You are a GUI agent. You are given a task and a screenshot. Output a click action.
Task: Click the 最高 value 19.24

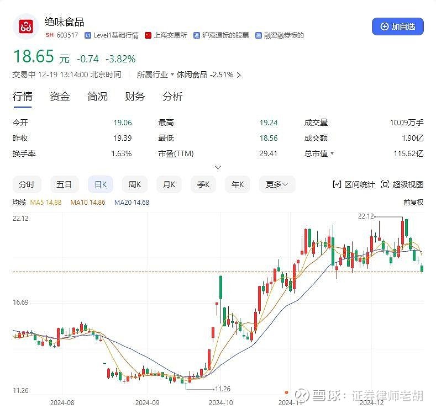tap(269, 123)
